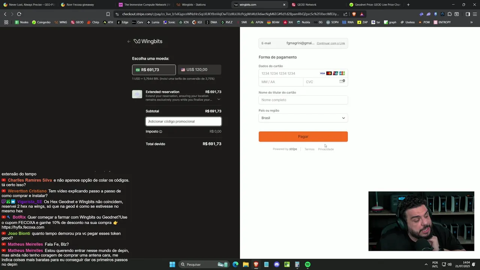The height and width of the screenshot is (270, 480).
Task: Open the Lumia bookmark
Action: tap(153, 22)
